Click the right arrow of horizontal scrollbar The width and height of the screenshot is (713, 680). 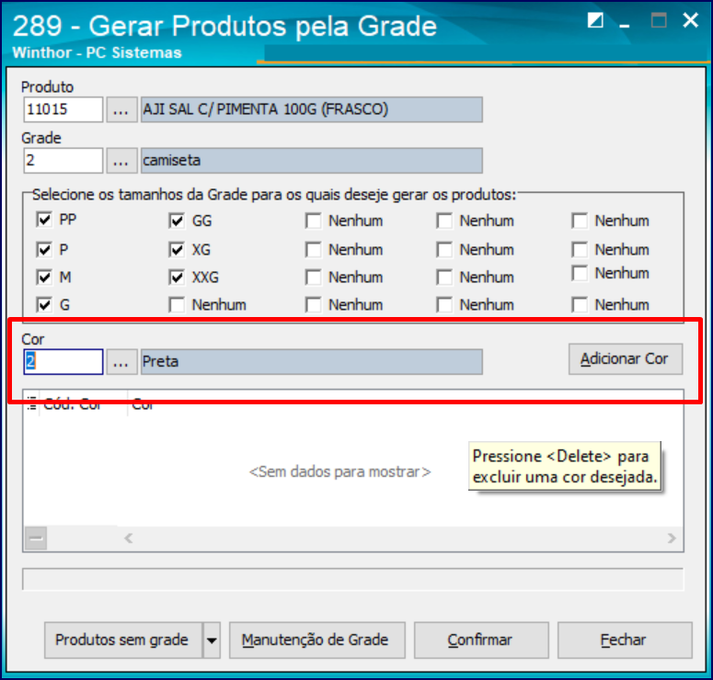[x=672, y=538]
